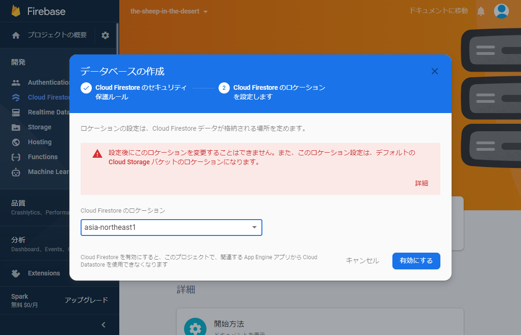521x335 pixels.
Task: Click the notifications bell icon
Action: (x=480, y=11)
